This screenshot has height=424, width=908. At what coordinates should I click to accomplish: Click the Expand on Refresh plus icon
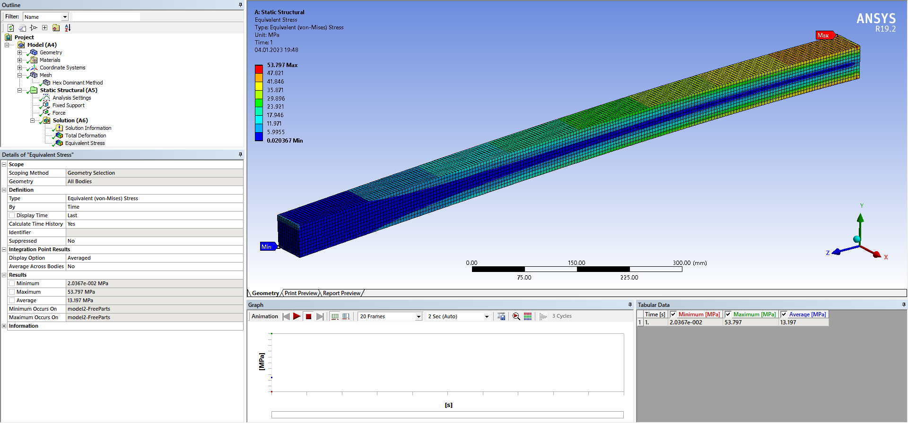click(x=44, y=28)
